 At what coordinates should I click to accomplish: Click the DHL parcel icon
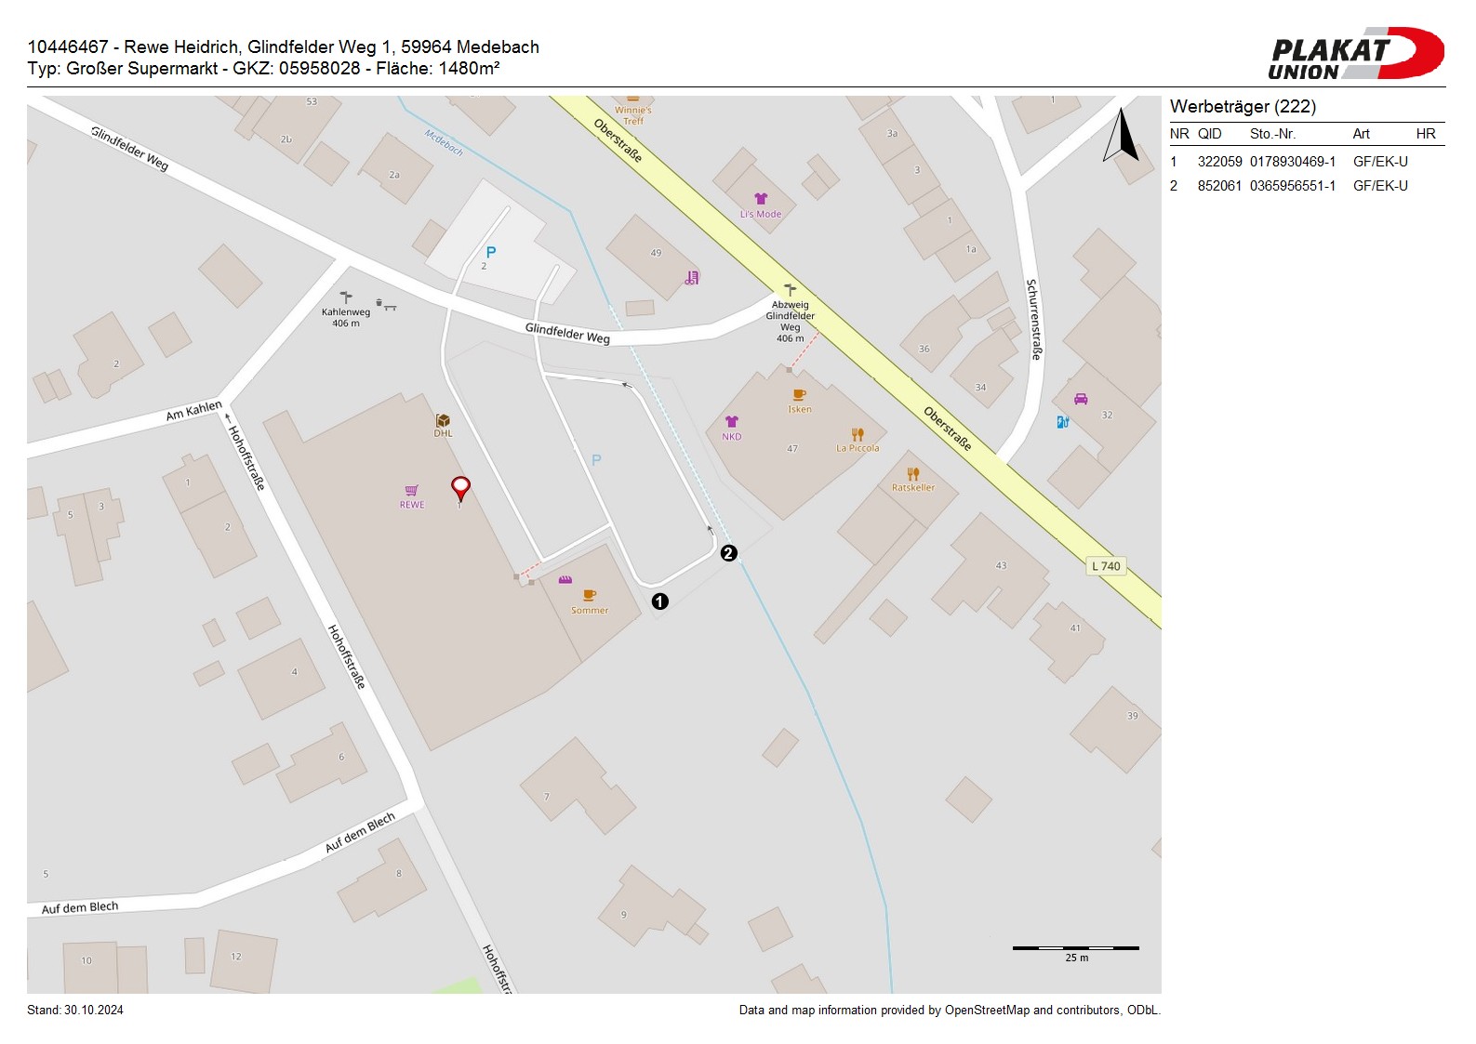443,421
